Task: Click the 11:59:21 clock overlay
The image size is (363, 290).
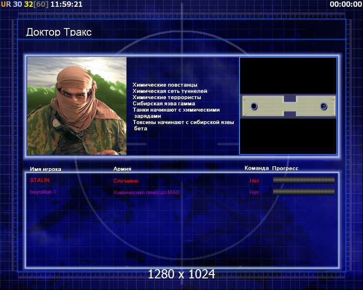Action: click(x=66, y=4)
